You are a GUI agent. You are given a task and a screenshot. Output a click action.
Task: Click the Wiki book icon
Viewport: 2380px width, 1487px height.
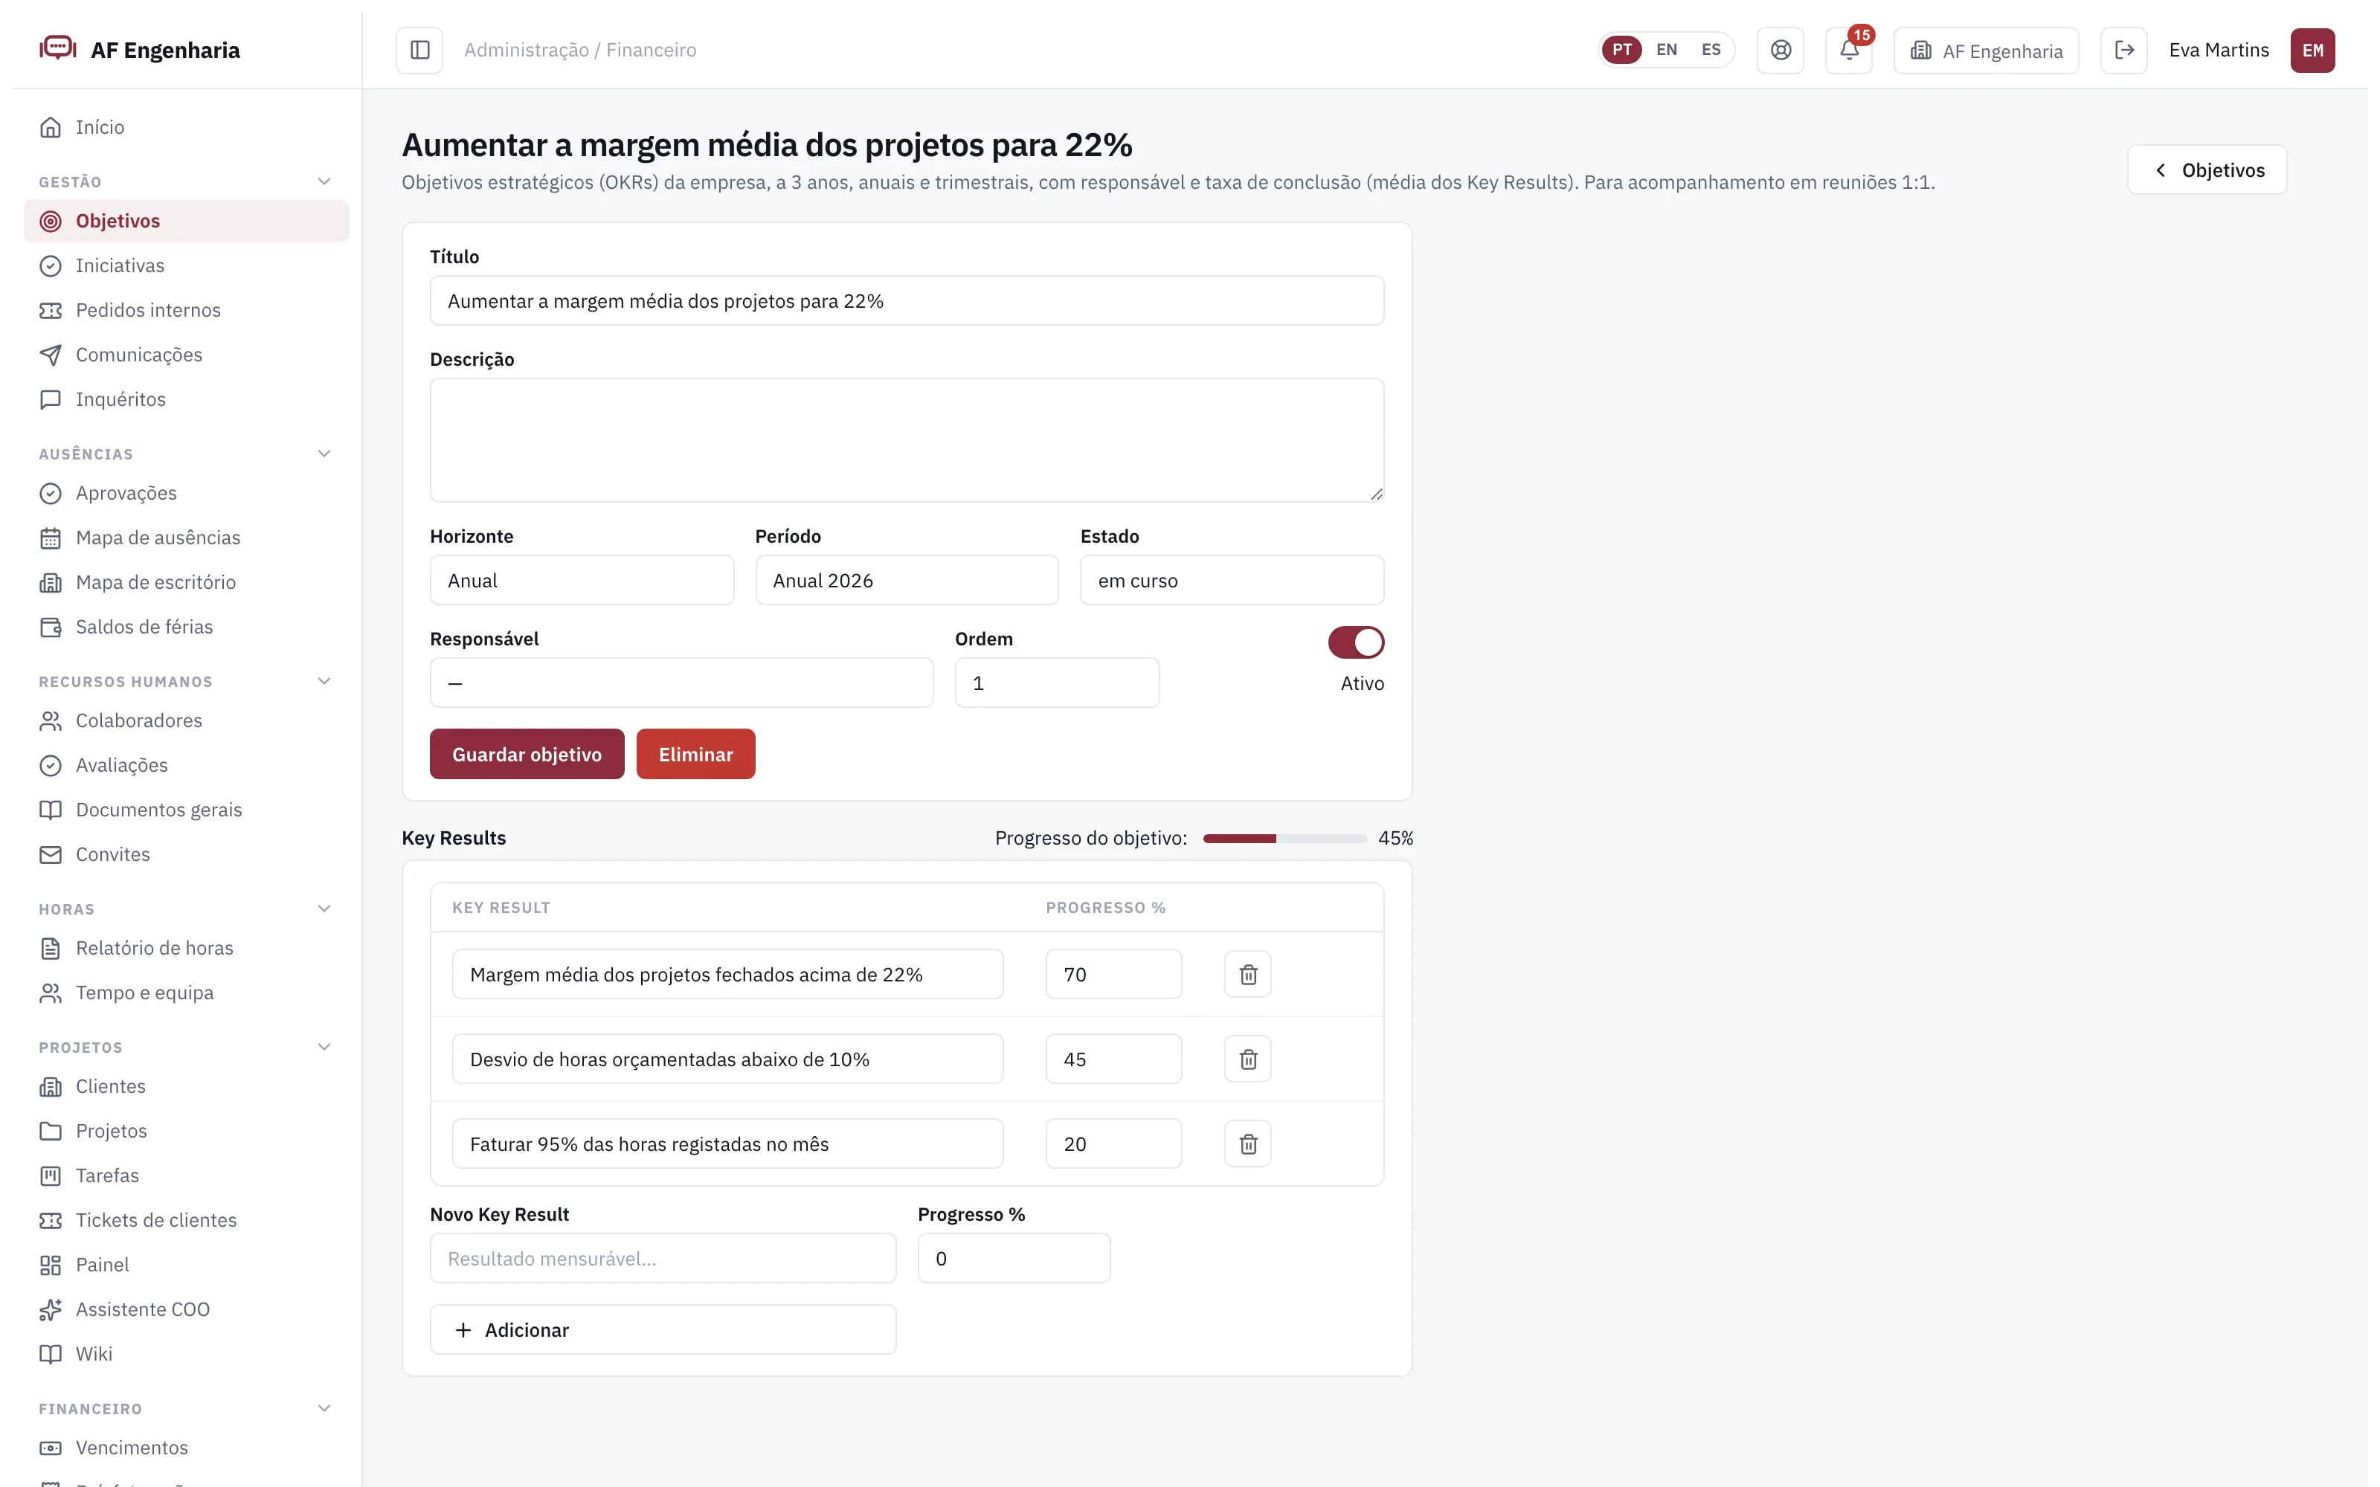50,1354
